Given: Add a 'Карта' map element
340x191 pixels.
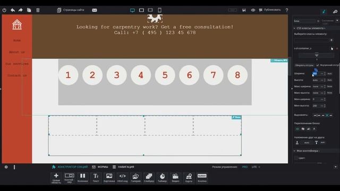Looking at the screenshot, I should [x=189, y=178].
